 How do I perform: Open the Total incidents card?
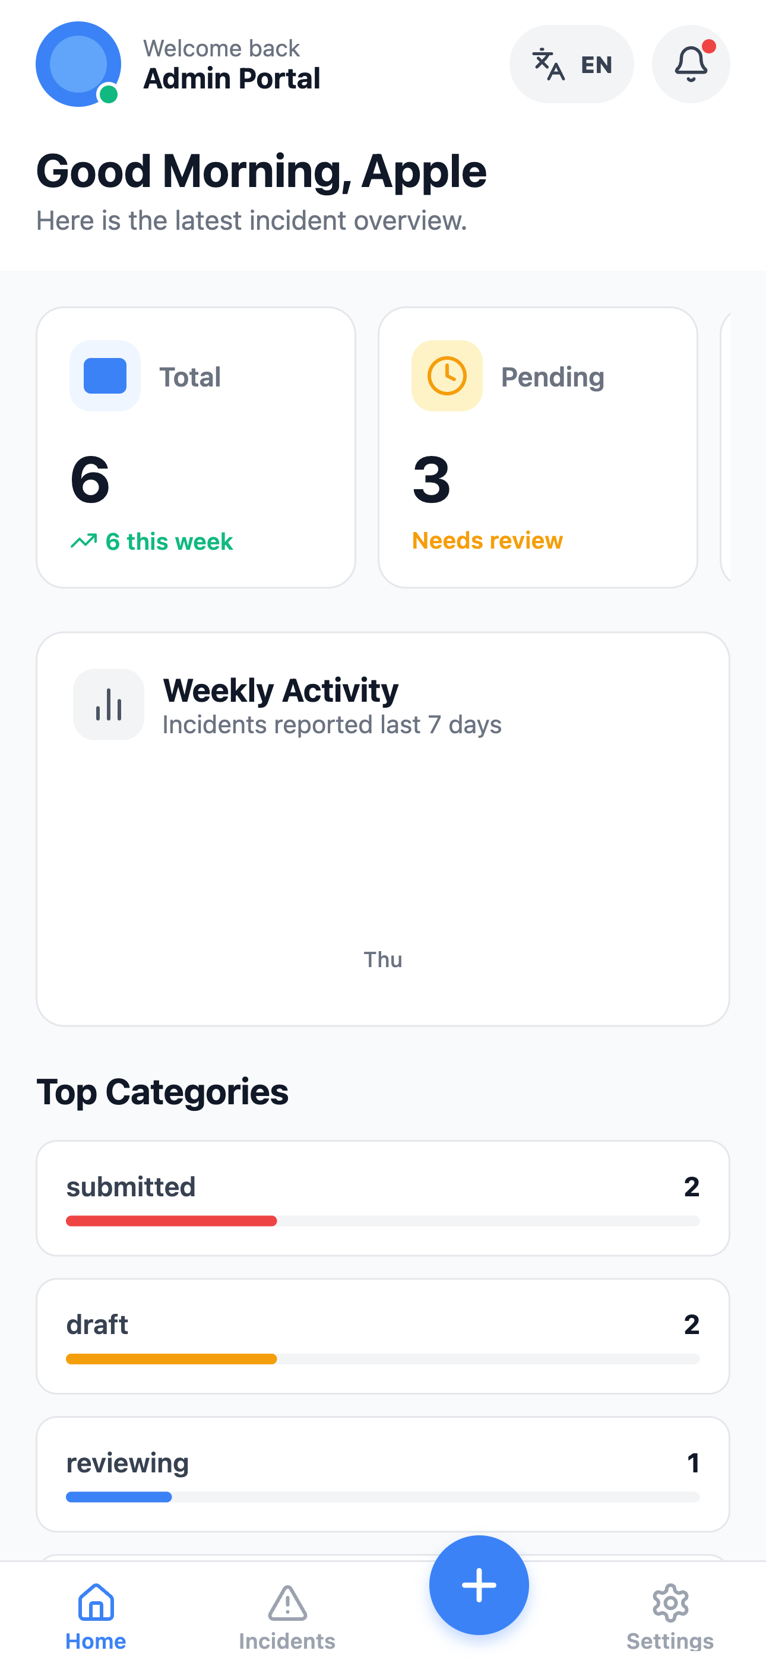click(196, 447)
